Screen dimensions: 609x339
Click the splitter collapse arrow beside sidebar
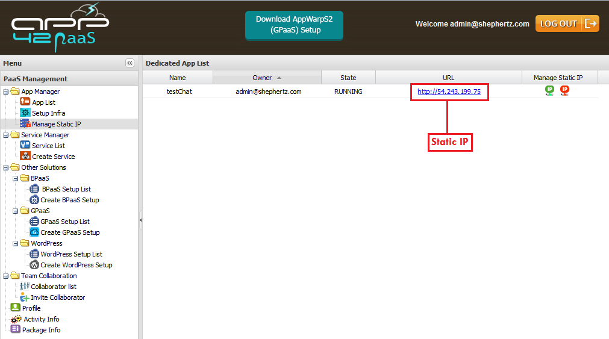[x=140, y=220]
